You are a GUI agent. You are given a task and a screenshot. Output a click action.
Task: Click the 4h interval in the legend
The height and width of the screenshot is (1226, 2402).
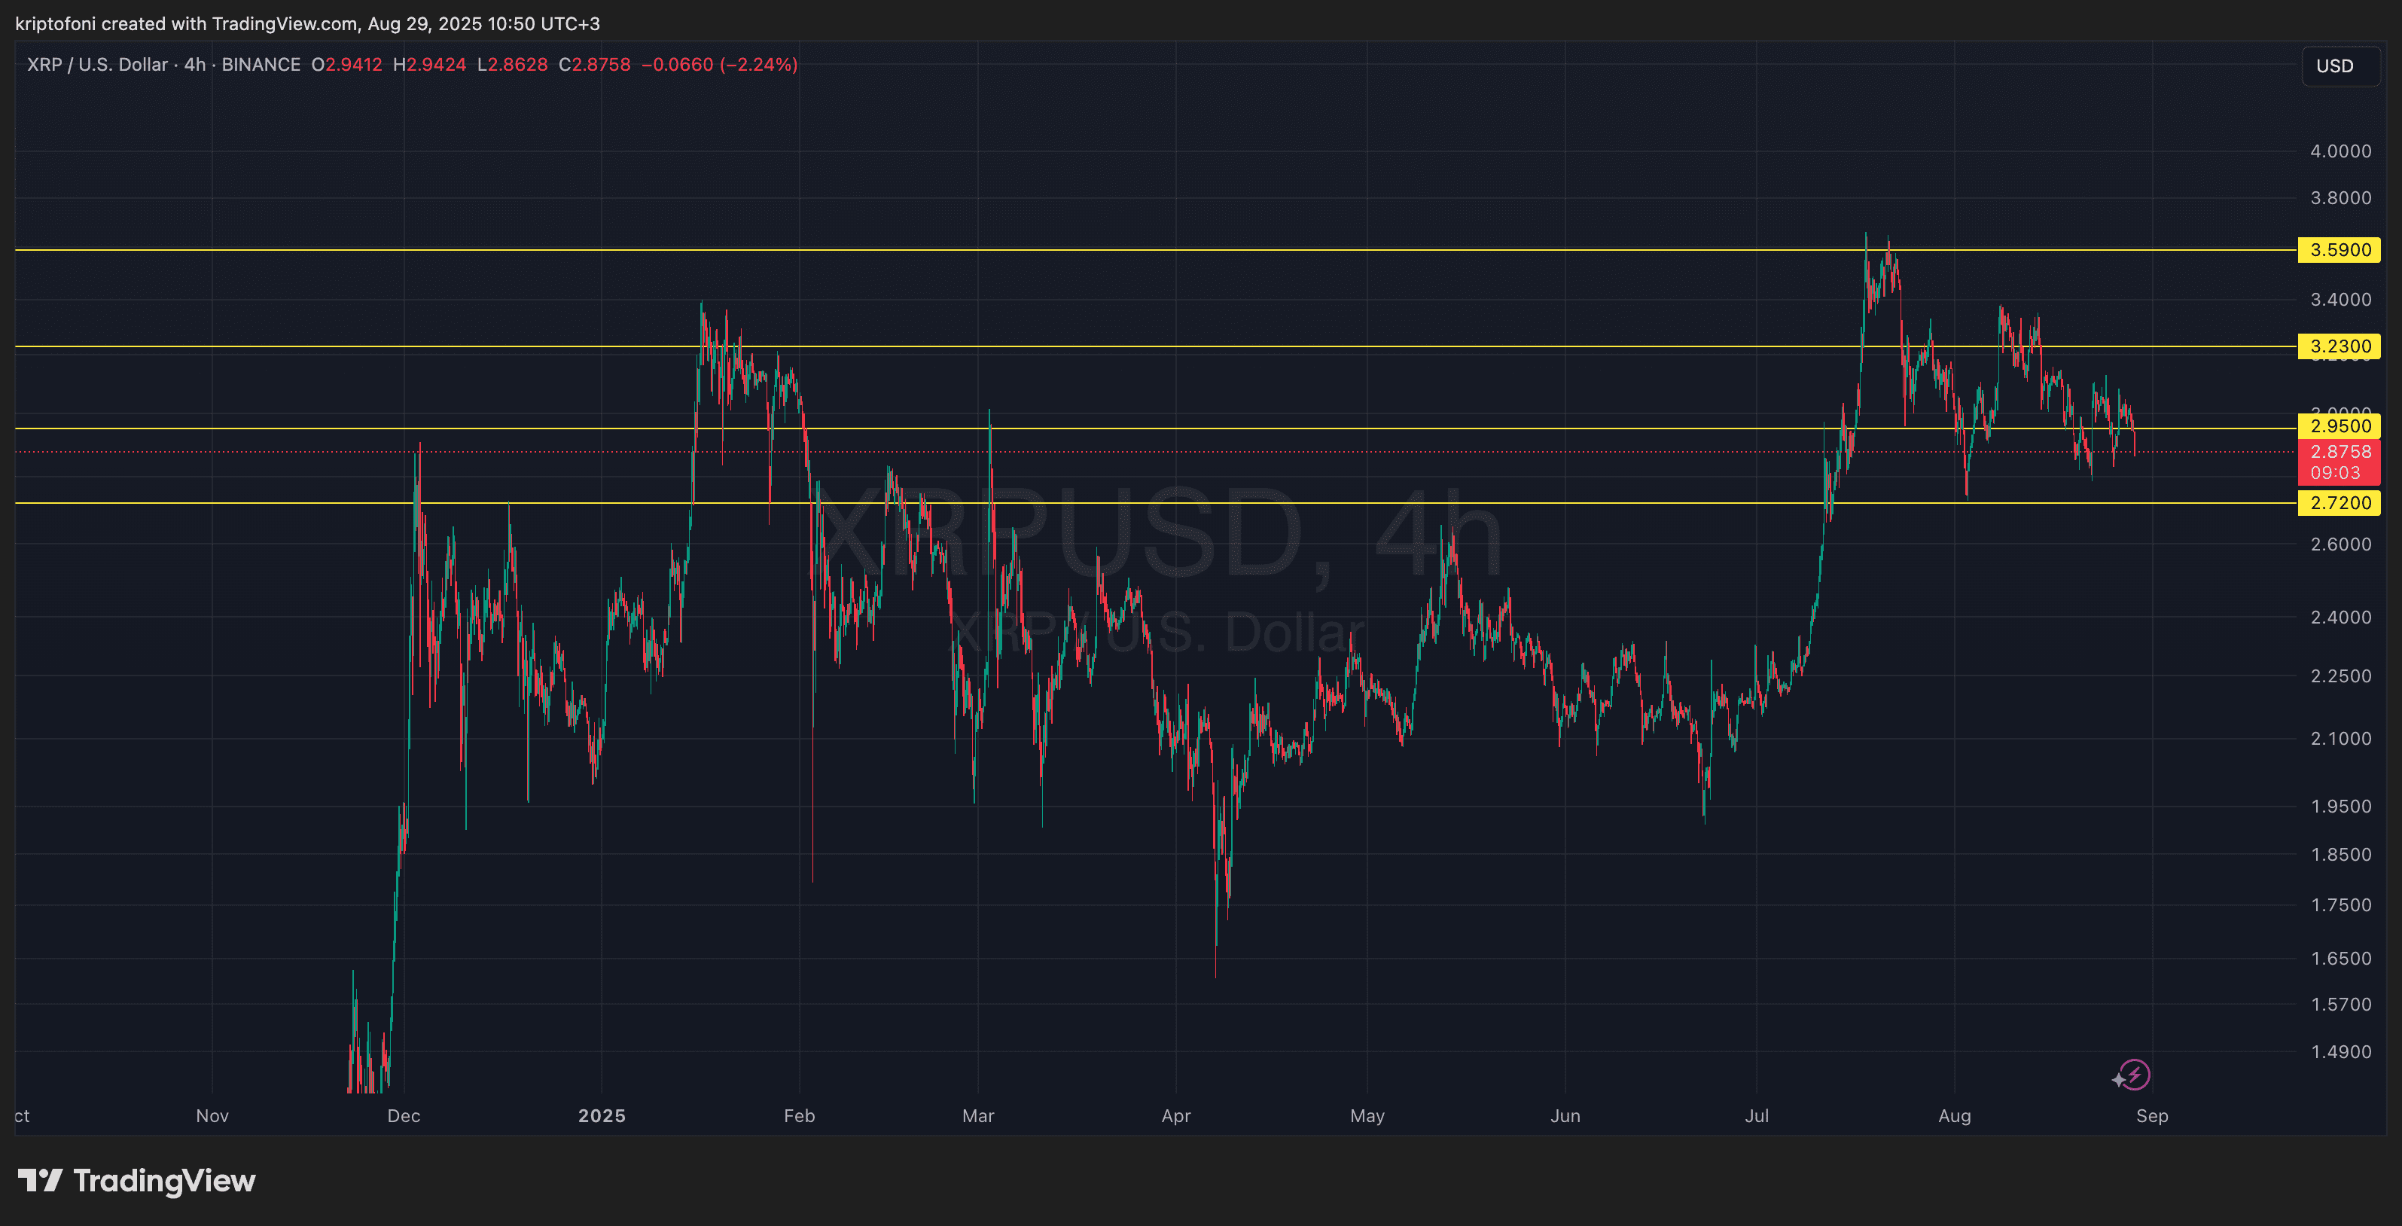(x=195, y=64)
